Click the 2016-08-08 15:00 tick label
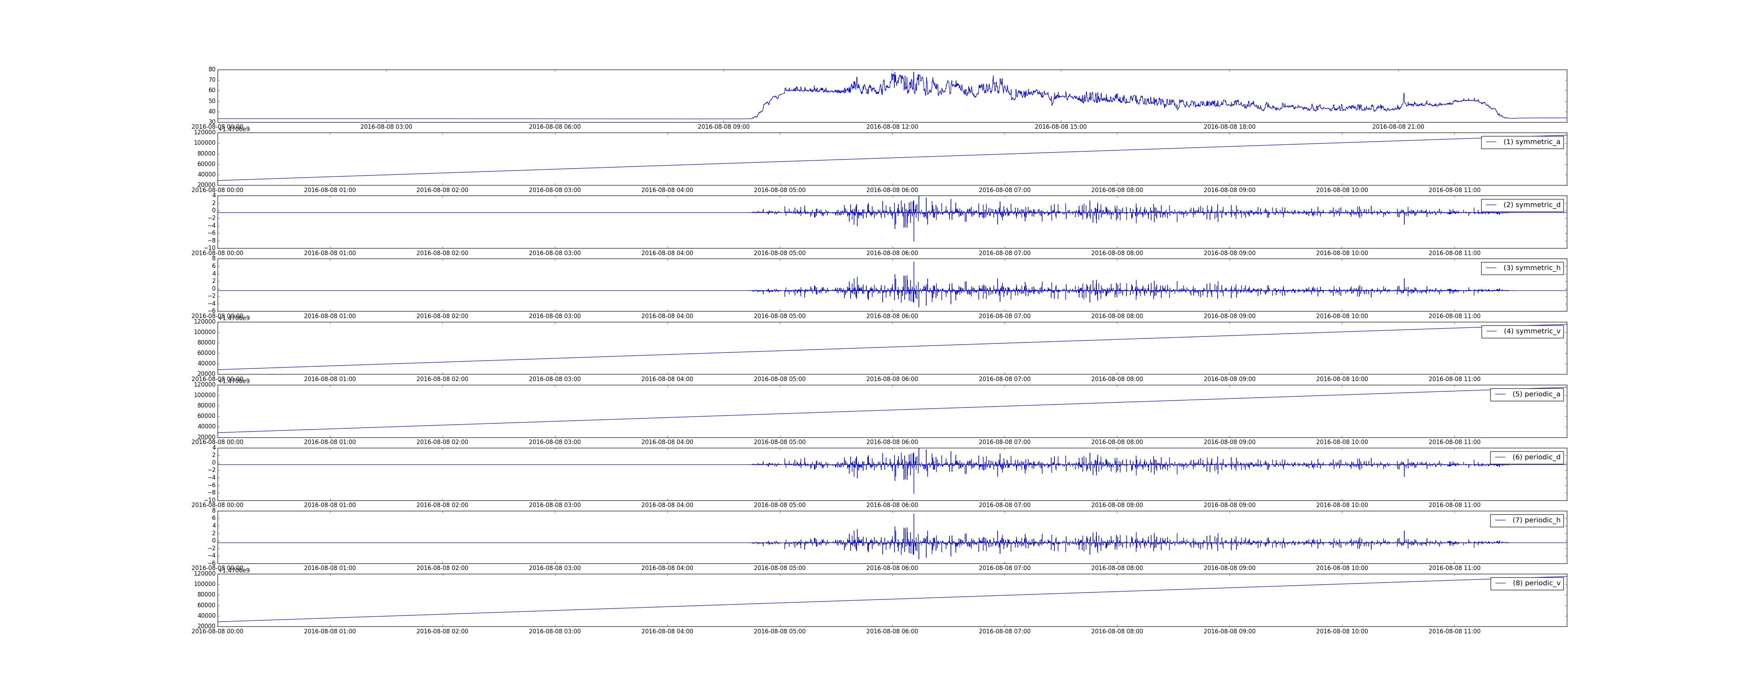The image size is (1741, 696). tap(1060, 127)
